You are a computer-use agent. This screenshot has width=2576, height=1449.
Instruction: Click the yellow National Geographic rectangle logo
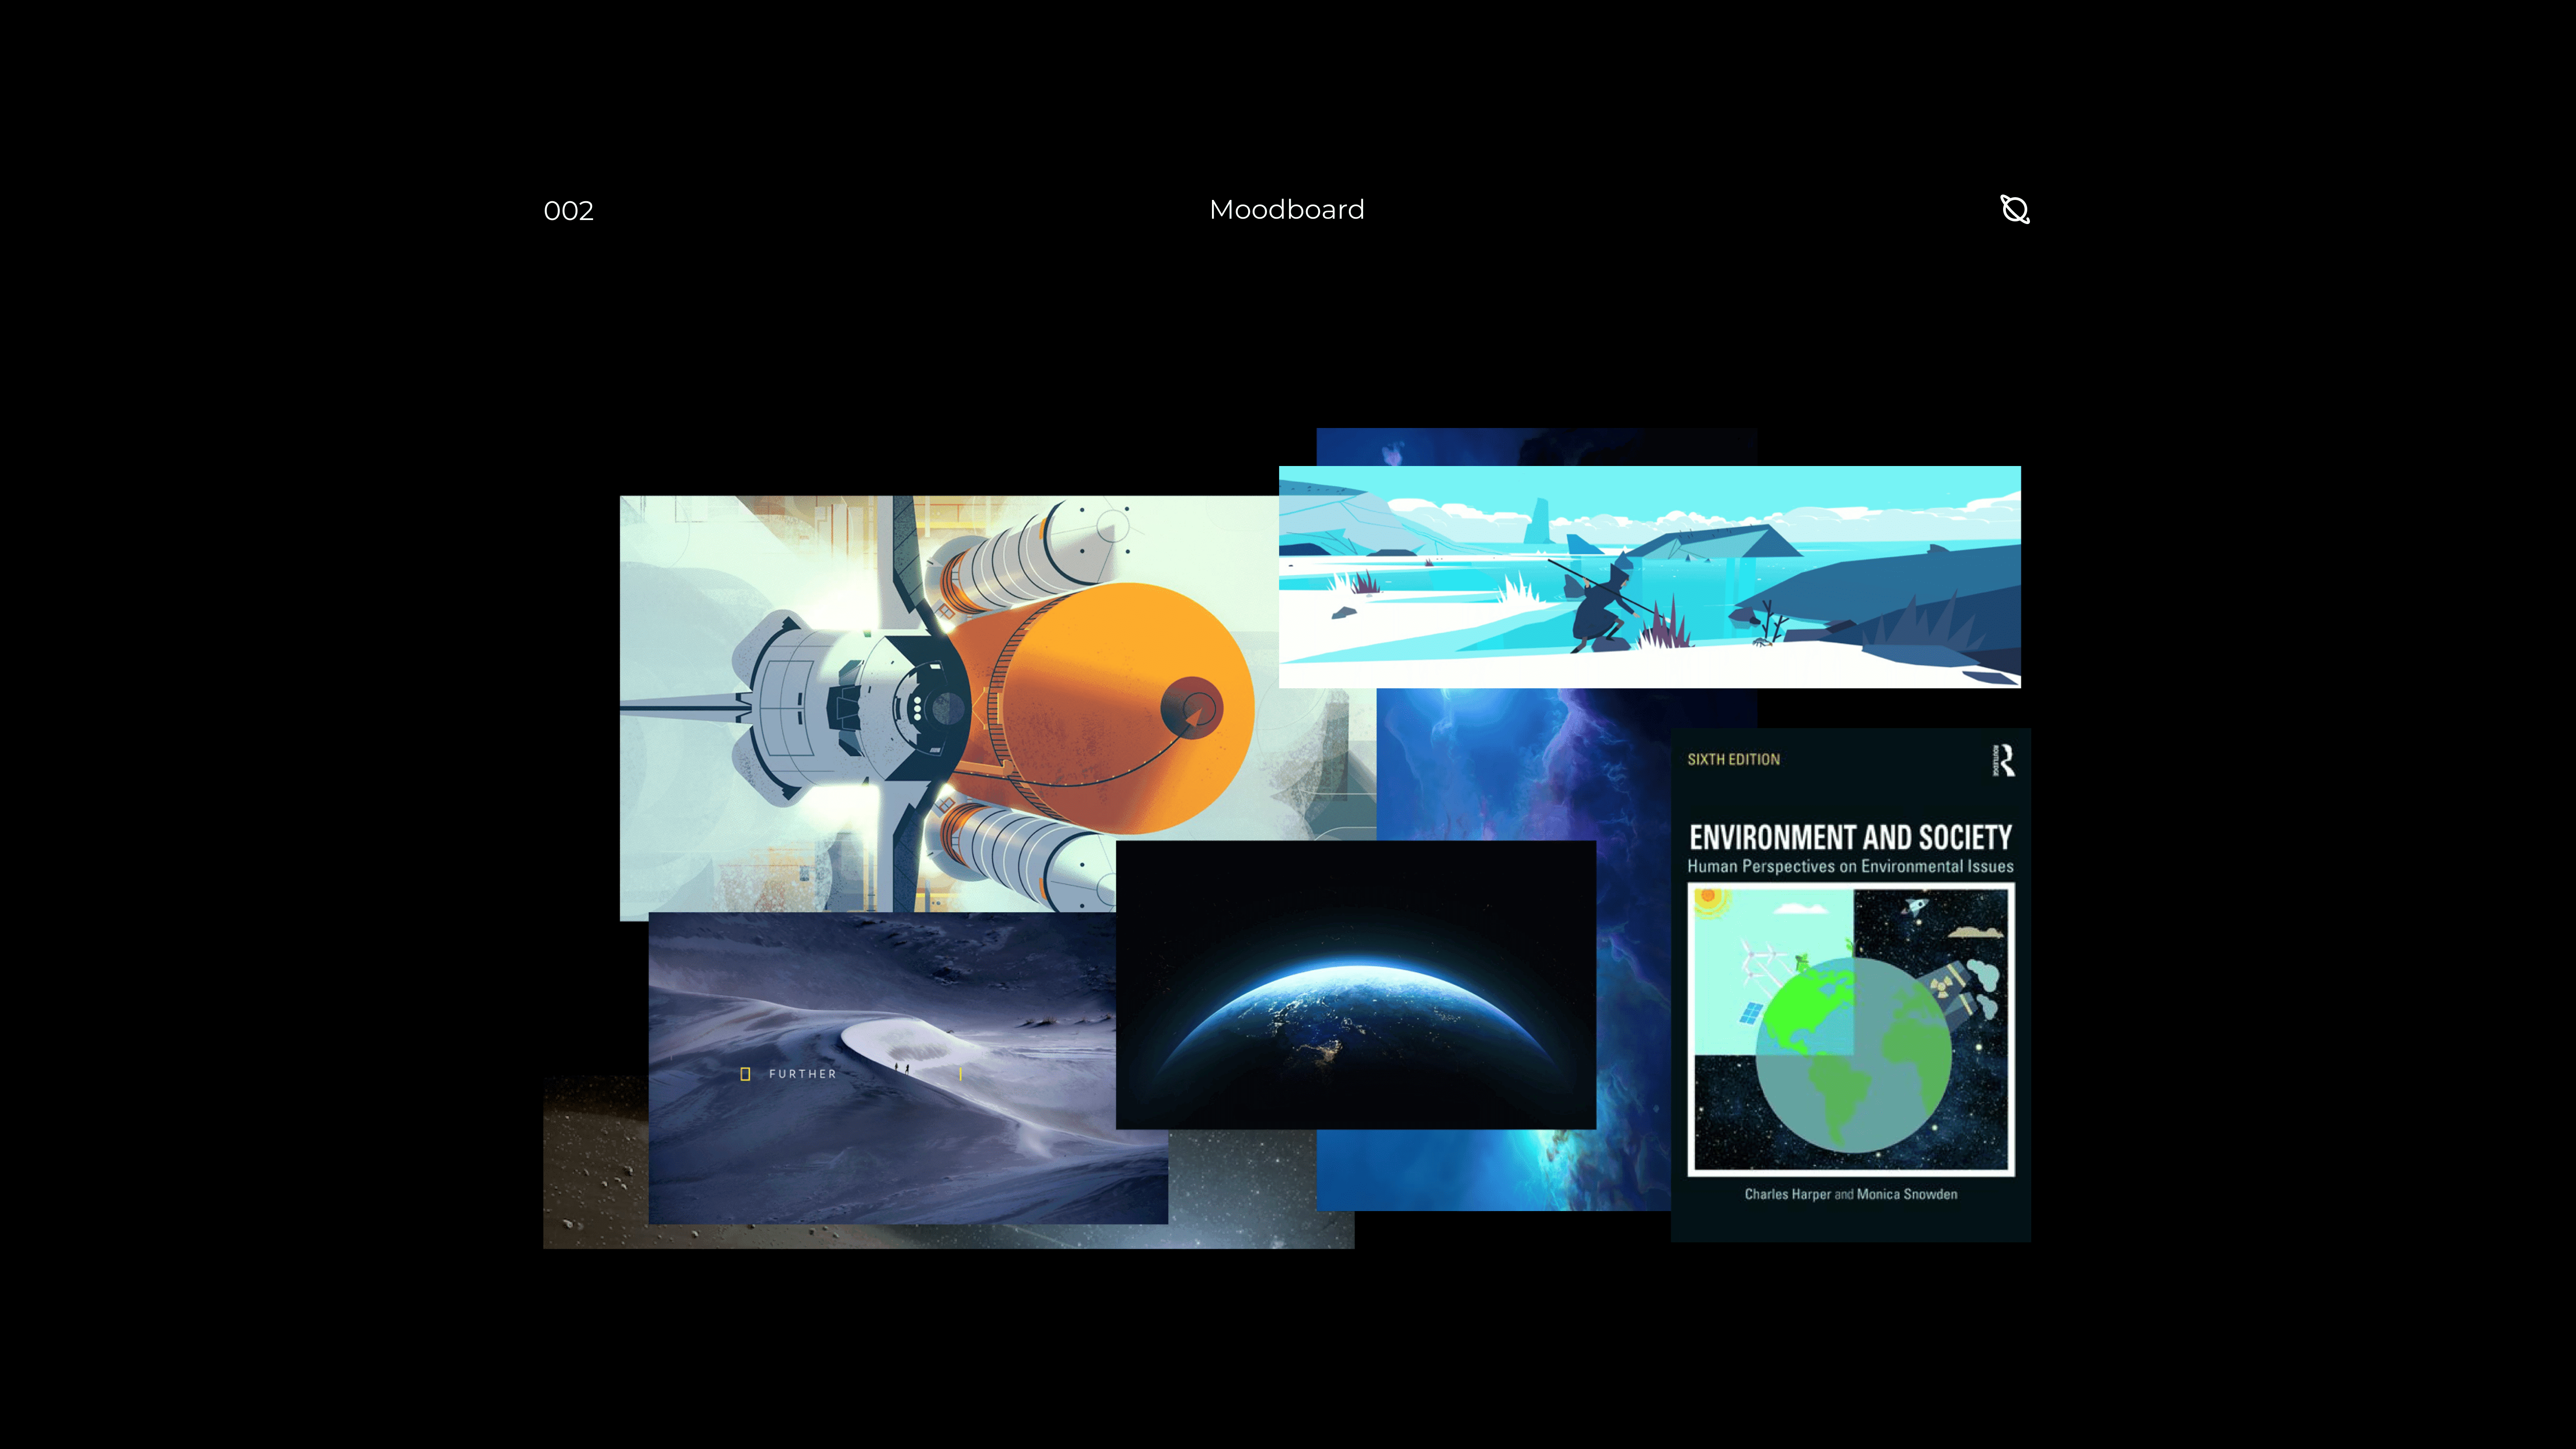click(745, 1074)
